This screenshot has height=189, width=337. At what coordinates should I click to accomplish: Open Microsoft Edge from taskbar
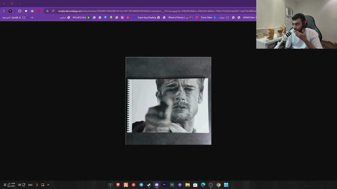(x=203, y=185)
